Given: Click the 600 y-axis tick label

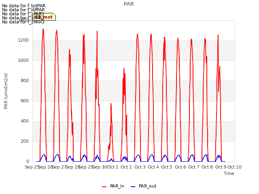Looking at the screenshot, I should coord(25,101).
